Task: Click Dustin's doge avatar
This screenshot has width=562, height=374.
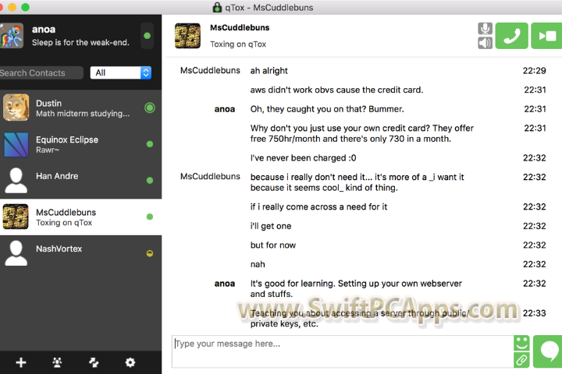Action: (16, 108)
